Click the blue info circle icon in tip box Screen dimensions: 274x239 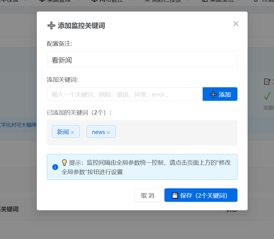tap(55, 167)
